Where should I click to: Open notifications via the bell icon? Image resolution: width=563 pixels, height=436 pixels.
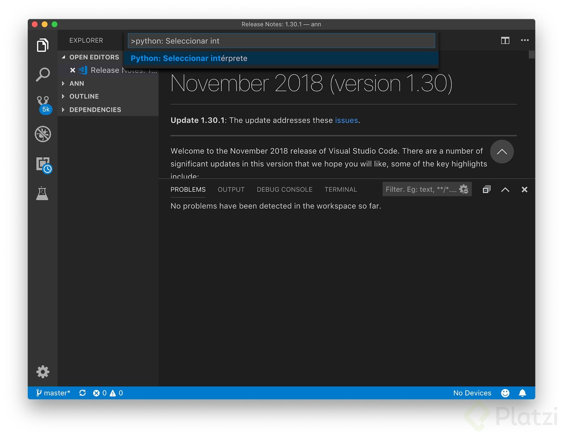pyautogui.click(x=522, y=393)
